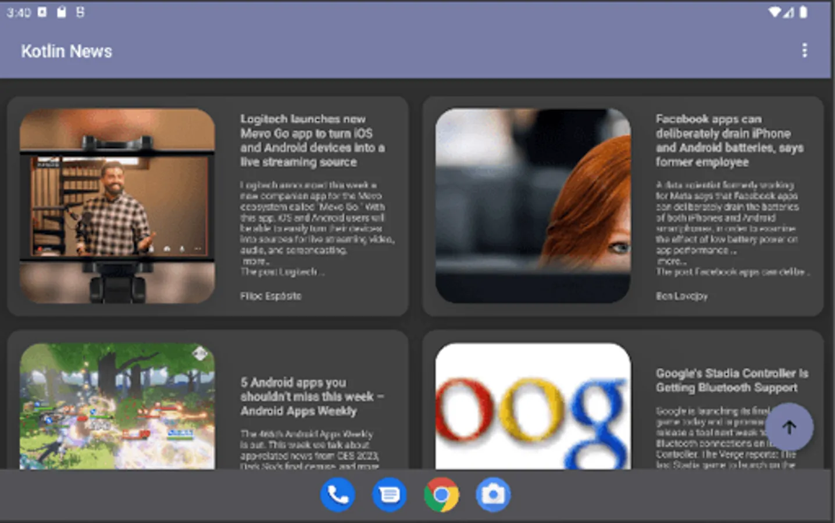Open the Messages app in the dock

click(x=389, y=495)
